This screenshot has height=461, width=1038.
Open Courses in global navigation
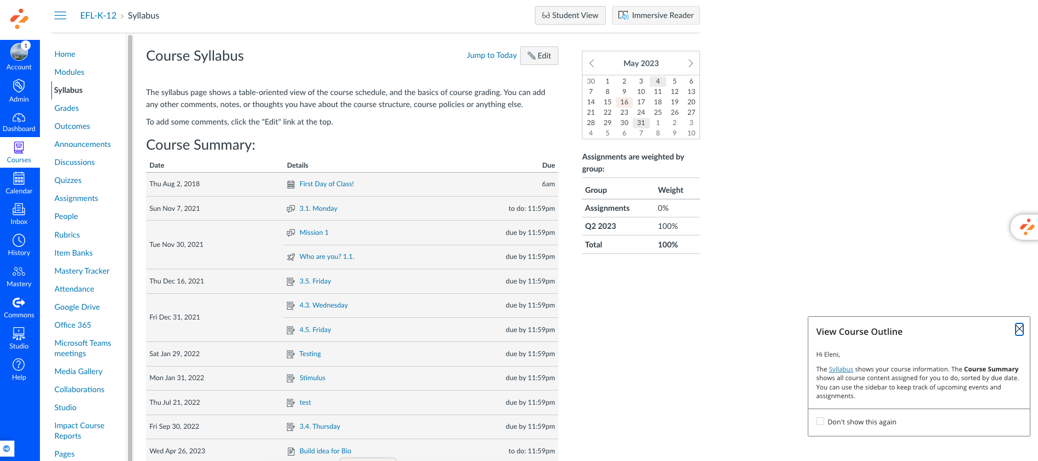(x=19, y=152)
